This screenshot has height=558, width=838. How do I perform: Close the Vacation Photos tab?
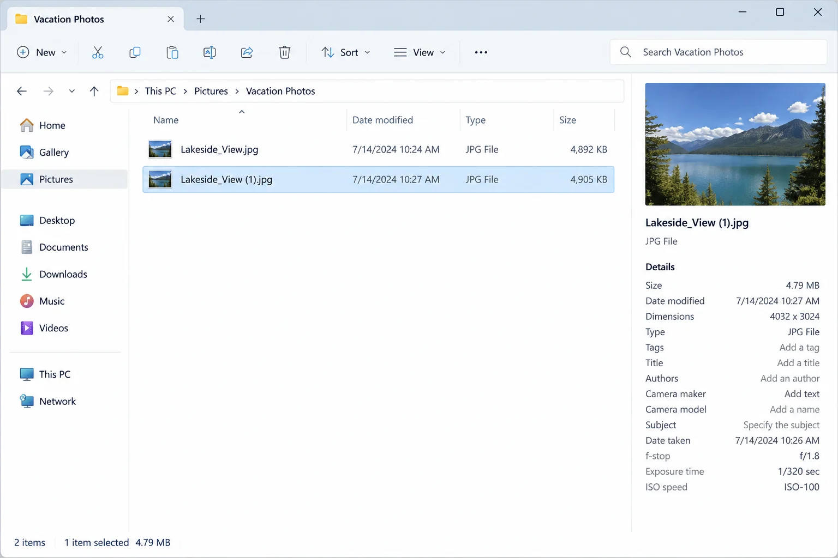(171, 19)
